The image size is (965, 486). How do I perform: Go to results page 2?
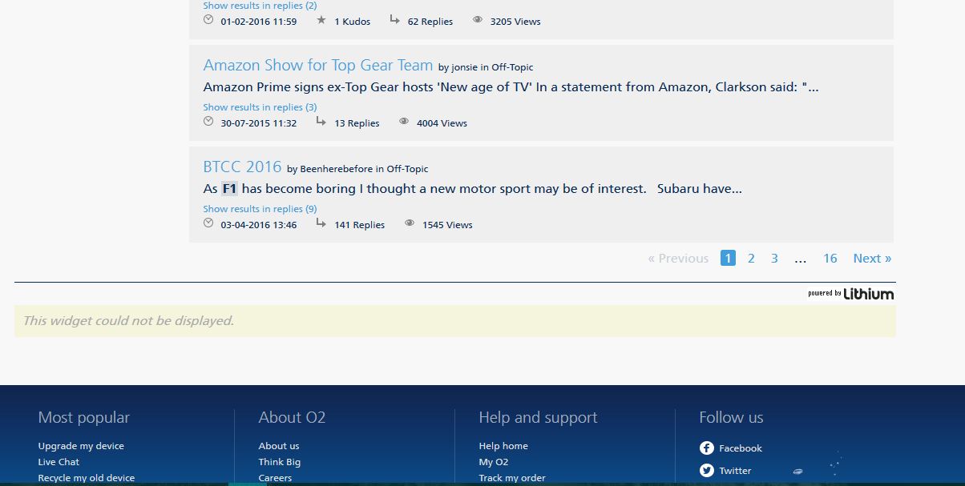click(x=751, y=258)
